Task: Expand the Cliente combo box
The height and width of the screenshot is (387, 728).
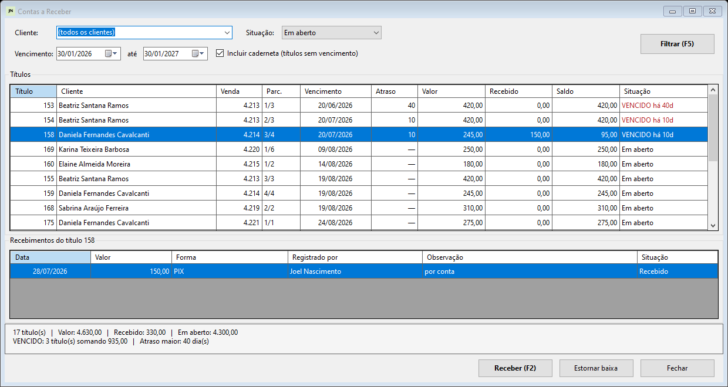Action: pyautogui.click(x=227, y=32)
